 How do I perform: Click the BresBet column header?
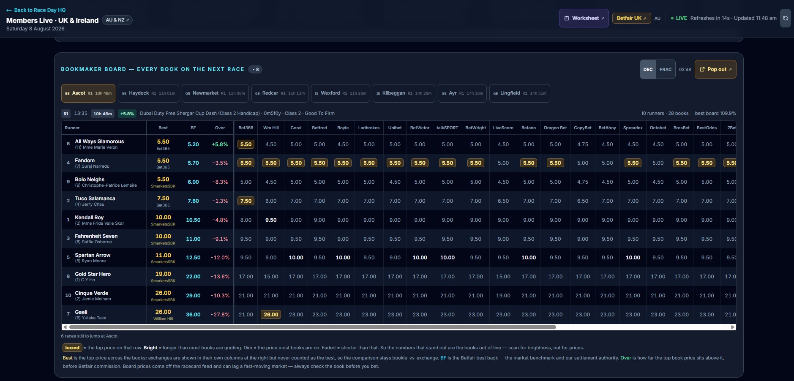pyautogui.click(x=682, y=128)
